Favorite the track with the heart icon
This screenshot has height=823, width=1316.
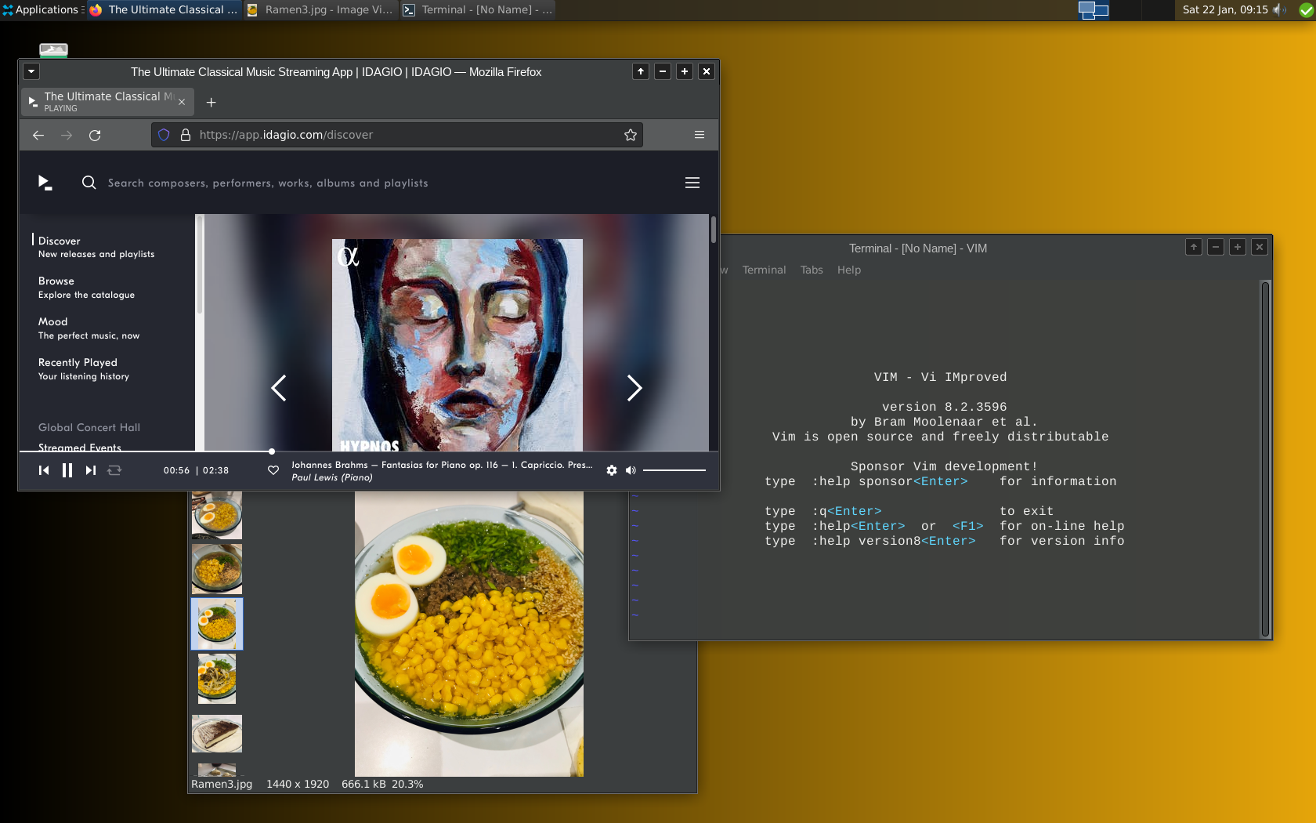(x=273, y=470)
